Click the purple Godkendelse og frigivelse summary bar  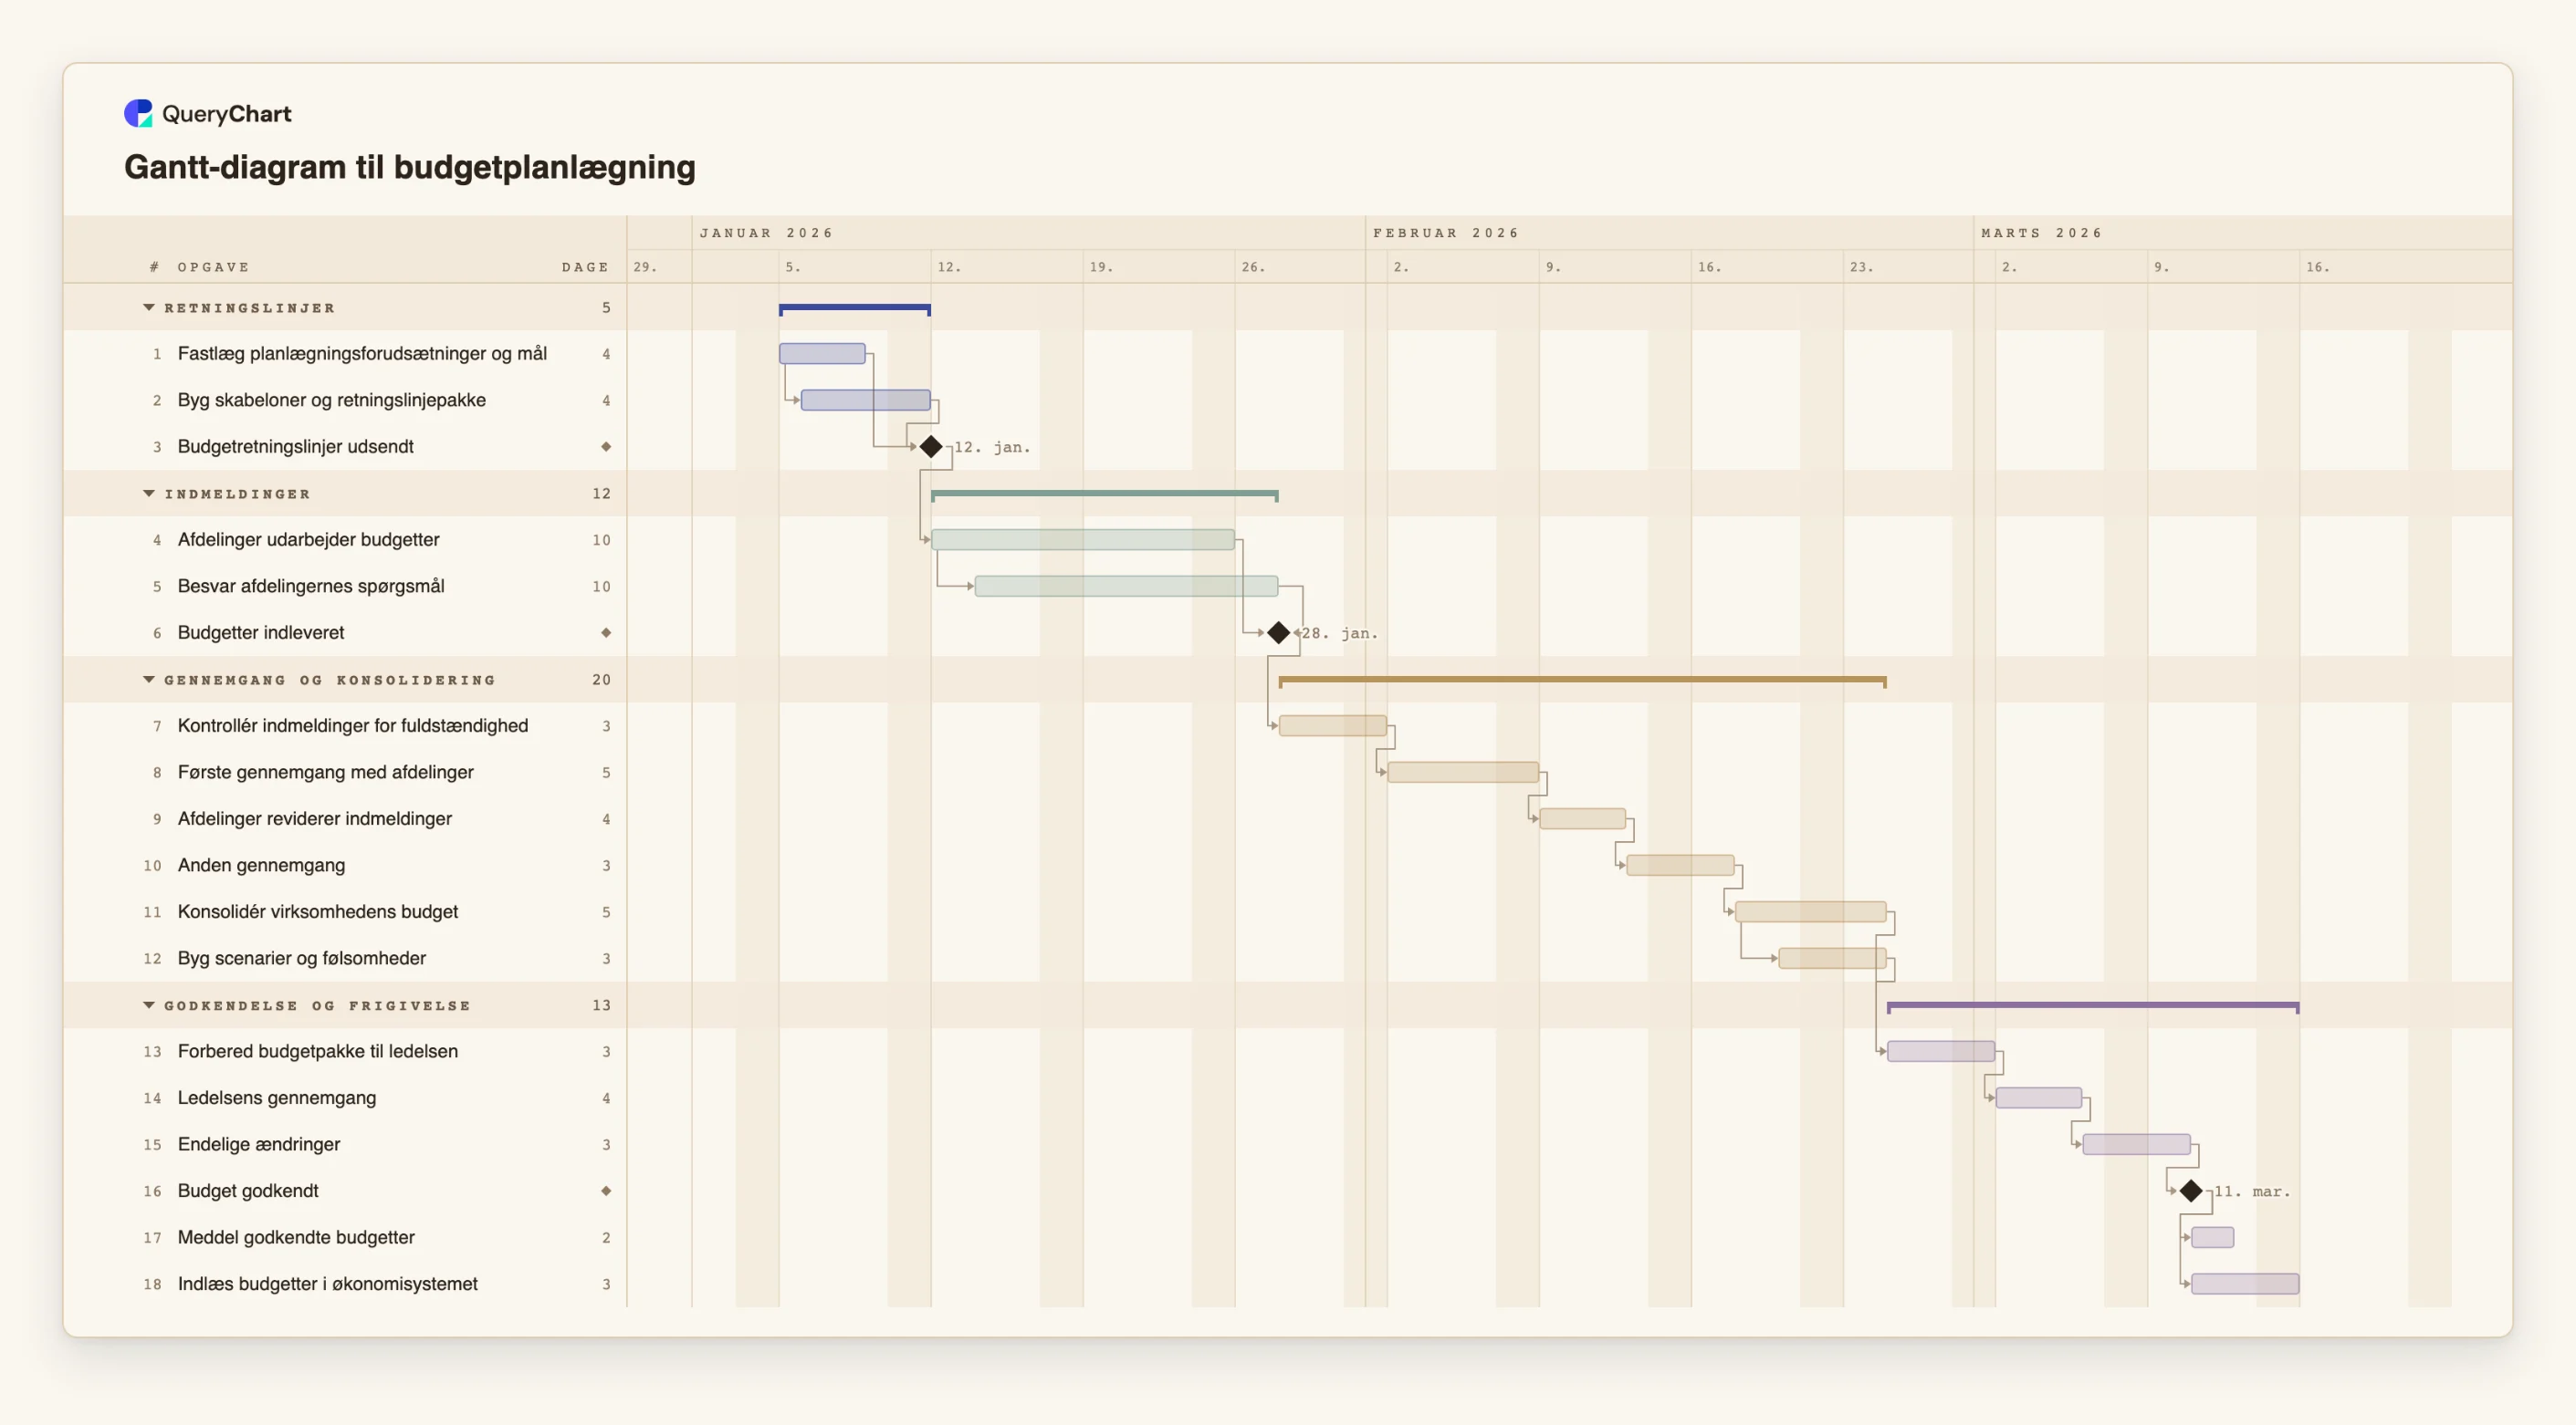click(x=2093, y=1007)
